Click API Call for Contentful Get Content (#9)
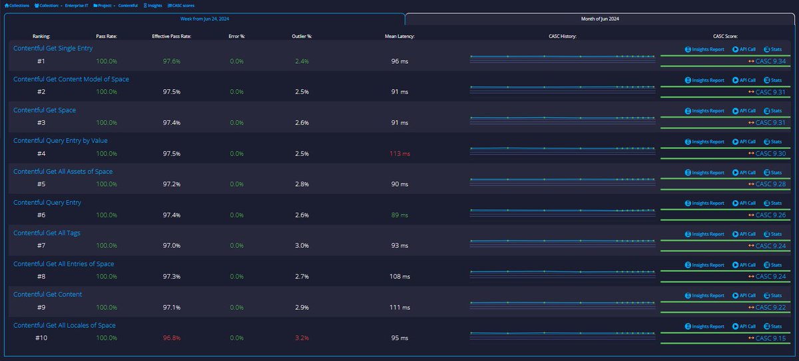The width and height of the screenshot is (799, 361). click(744, 295)
